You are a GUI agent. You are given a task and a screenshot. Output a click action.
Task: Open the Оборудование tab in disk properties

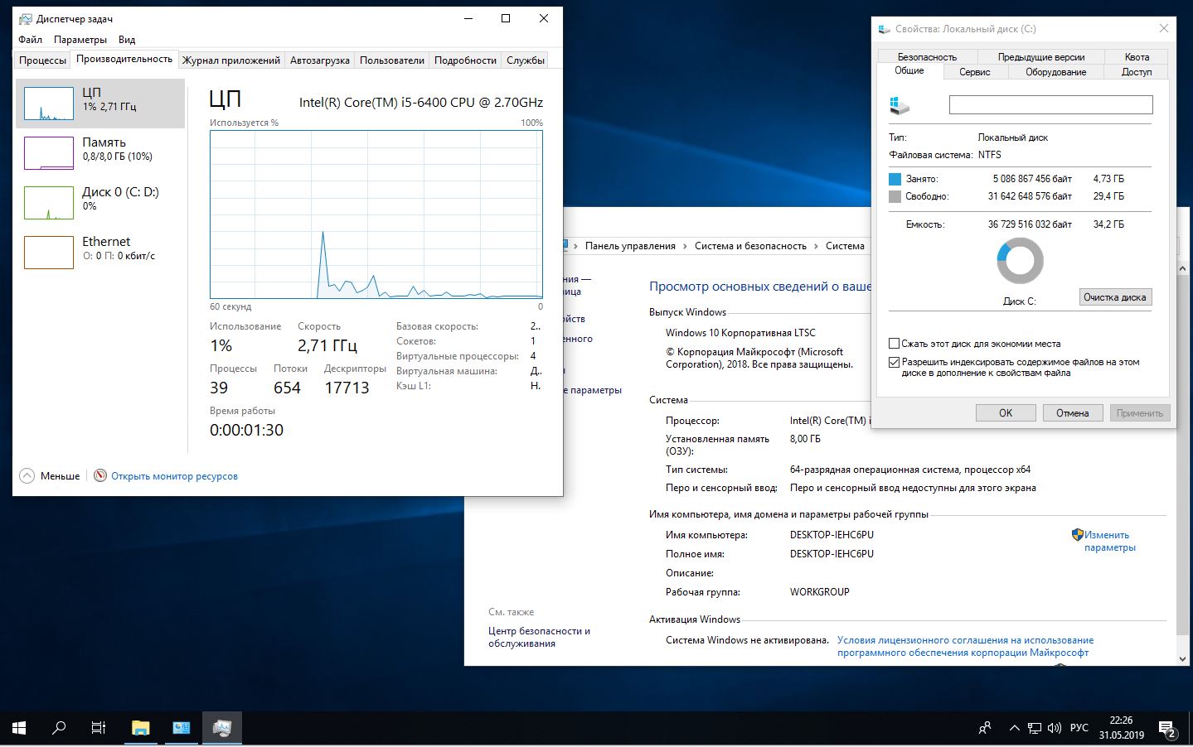coord(1056,72)
